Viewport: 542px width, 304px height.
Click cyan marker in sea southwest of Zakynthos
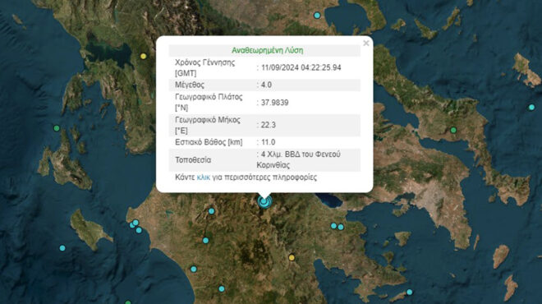62,248
